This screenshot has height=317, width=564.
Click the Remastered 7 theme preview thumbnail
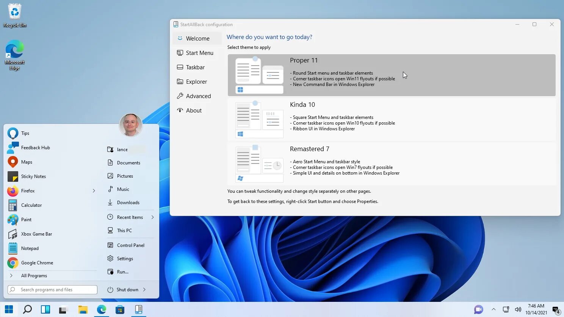click(x=259, y=164)
